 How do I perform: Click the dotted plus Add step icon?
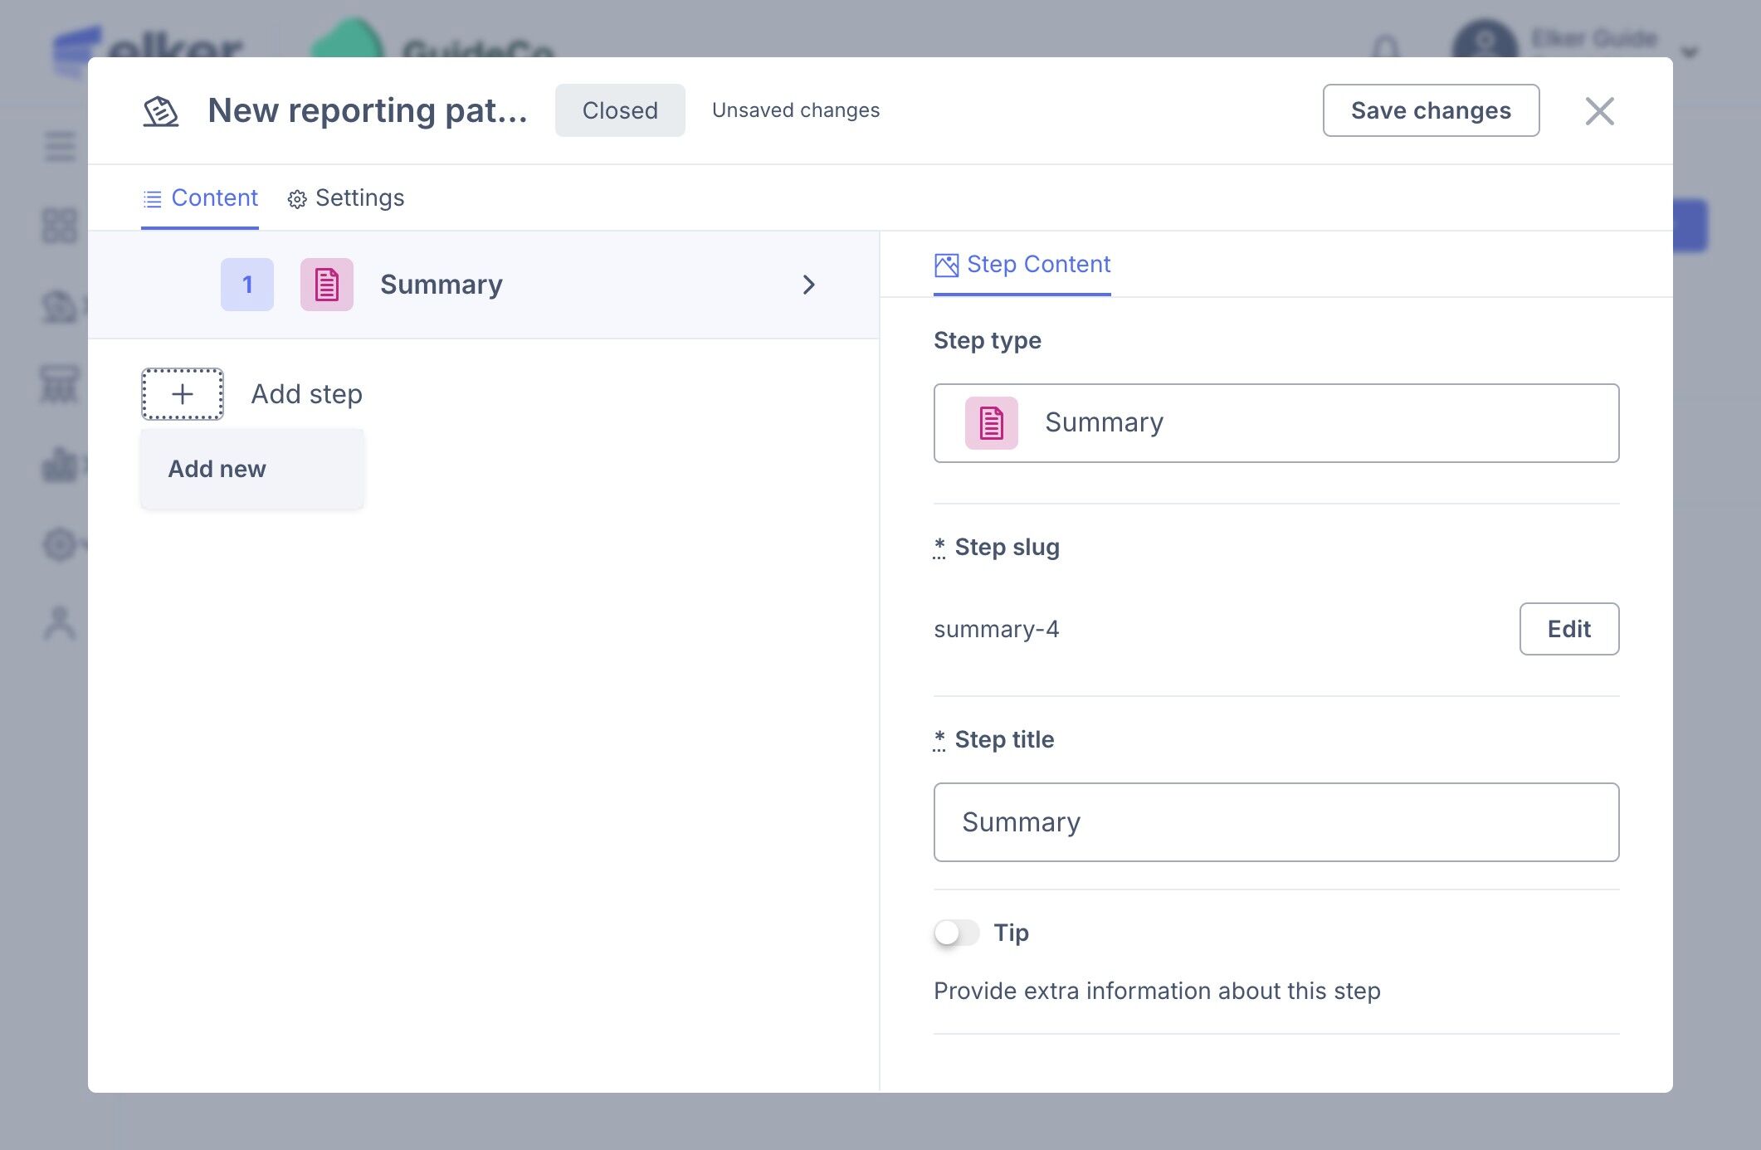(182, 394)
